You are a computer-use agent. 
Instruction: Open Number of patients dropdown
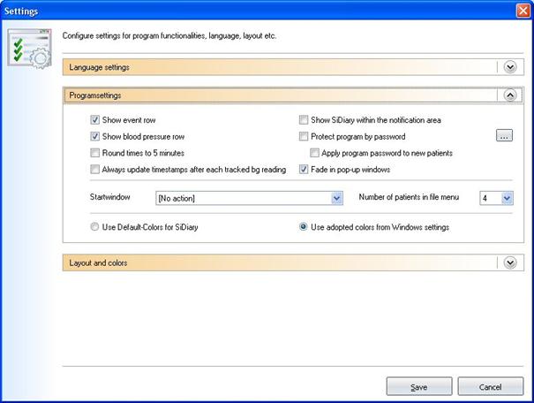click(507, 198)
